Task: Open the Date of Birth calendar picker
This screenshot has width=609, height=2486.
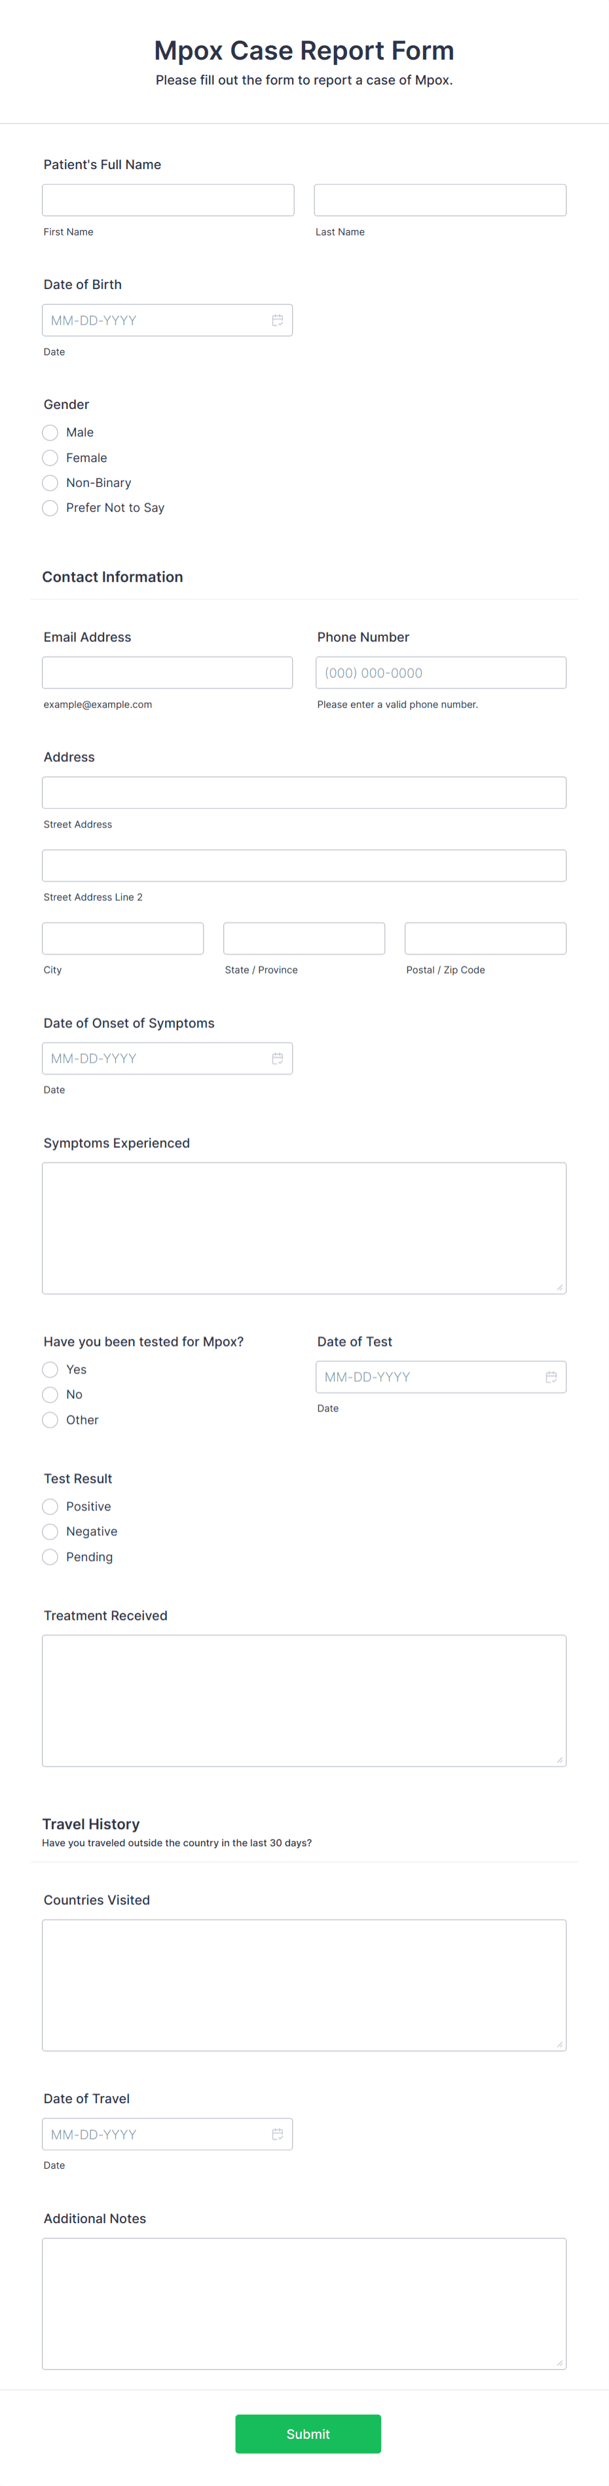Action: click(x=278, y=319)
